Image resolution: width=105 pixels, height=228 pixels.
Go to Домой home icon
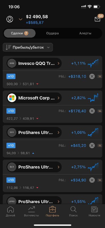[x=11, y=211]
